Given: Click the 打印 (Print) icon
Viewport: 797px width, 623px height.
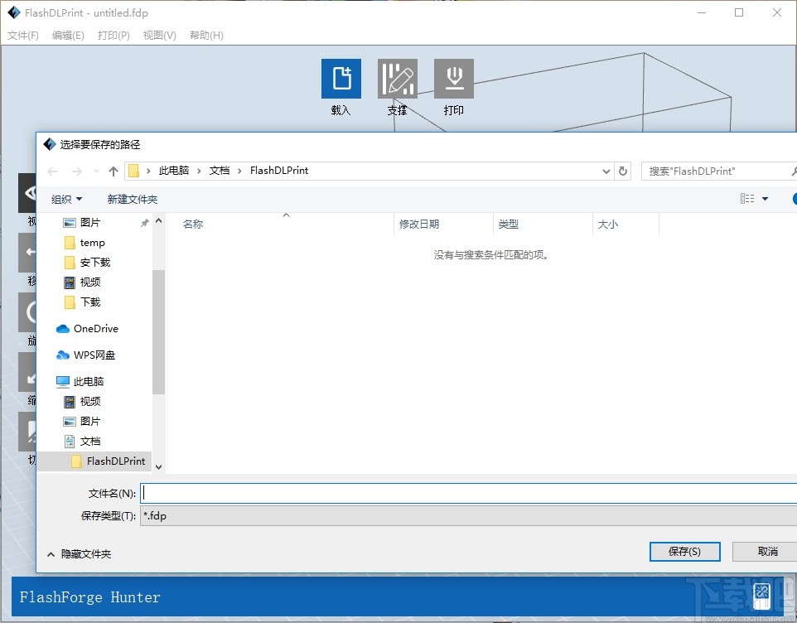Looking at the screenshot, I should point(453,78).
